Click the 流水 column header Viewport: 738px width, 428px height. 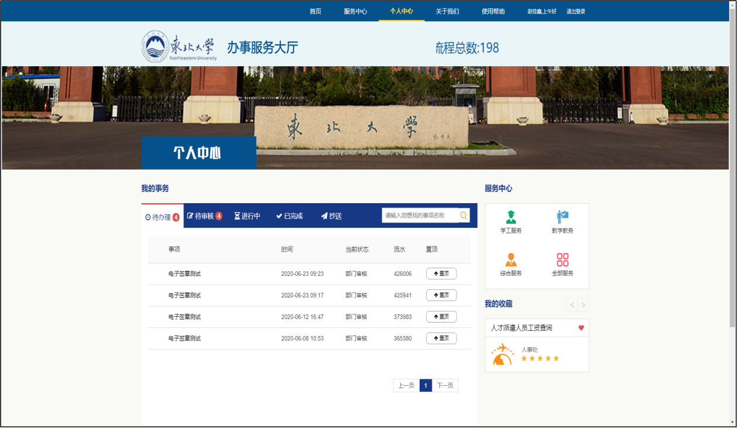(x=399, y=249)
